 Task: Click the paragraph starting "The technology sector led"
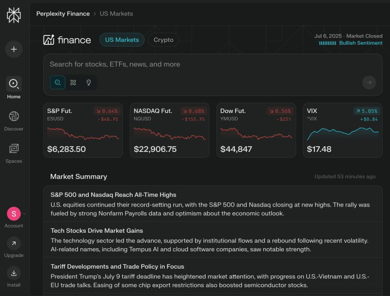[x=210, y=245]
